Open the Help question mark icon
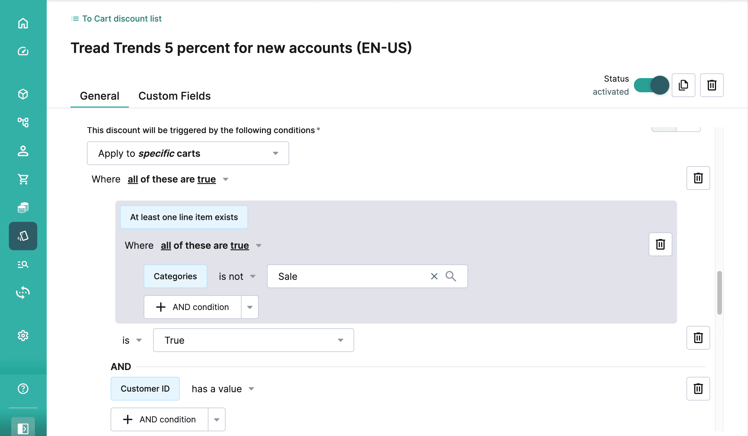748x436 pixels. click(23, 388)
